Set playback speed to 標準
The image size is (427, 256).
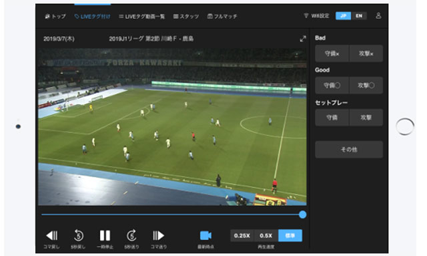[290, 235]
